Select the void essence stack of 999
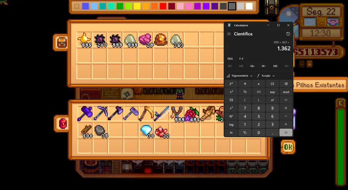This screenshot has width=348, height=190. click(x=115, y=40)
